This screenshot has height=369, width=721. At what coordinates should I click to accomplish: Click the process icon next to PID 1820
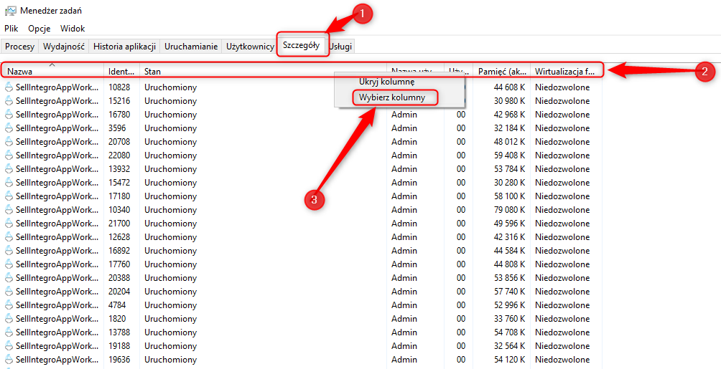point(9,319)
